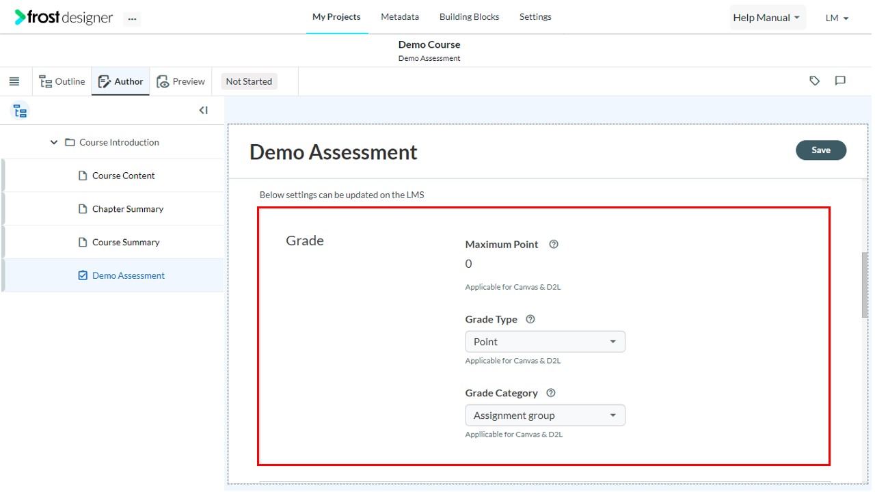875x492 pixels.
Task: Click the Course Introduction folder icon
Action: pos(70,142)
